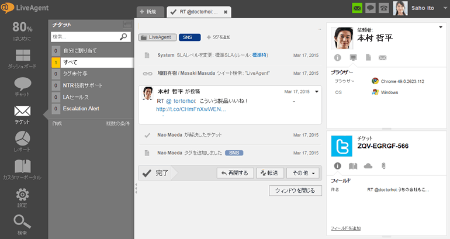450x239 pixels.
Task: Toggle the ticket panel list view icon
Action: tap(127, 25)
